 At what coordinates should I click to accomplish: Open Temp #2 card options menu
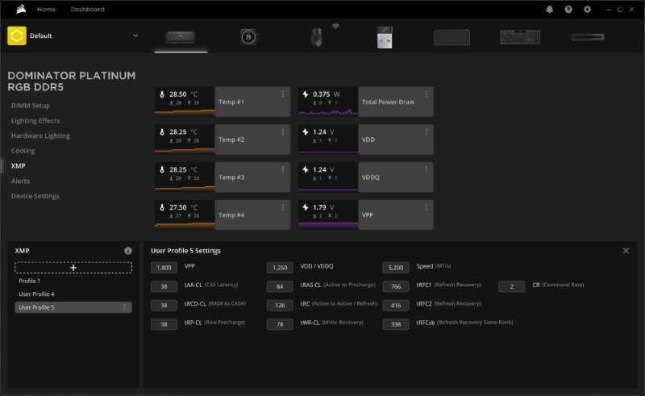pos(283,131)
